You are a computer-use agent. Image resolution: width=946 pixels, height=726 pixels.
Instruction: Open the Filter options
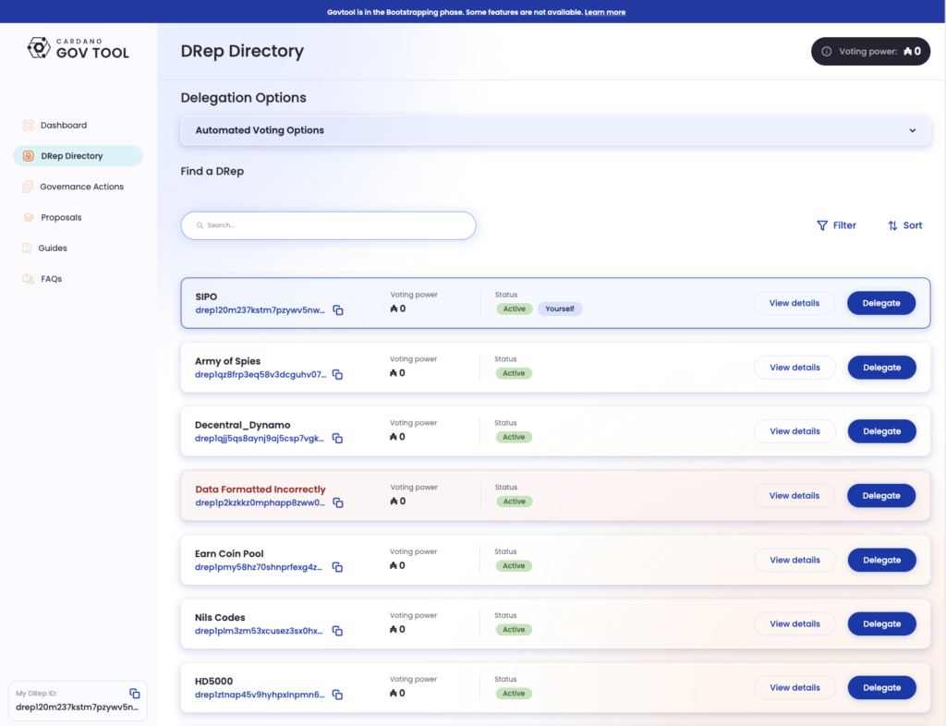(836, 225)
